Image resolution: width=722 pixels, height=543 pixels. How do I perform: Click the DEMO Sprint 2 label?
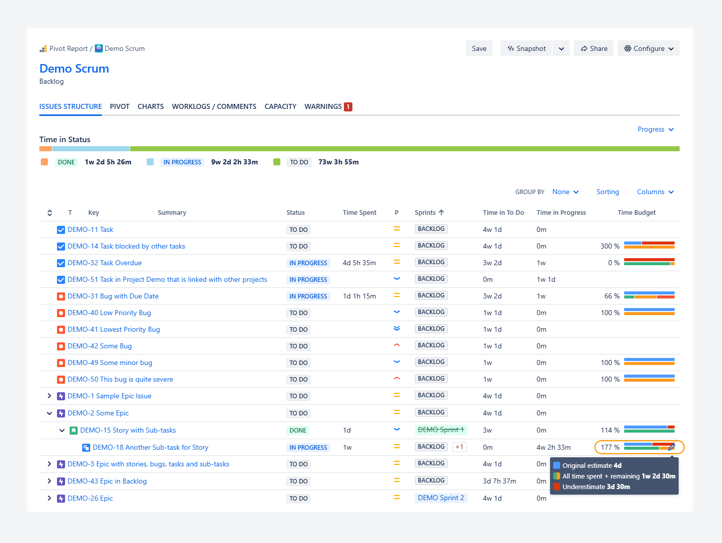441,498
